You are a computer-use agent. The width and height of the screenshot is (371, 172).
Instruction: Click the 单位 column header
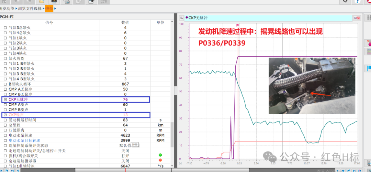160,22
